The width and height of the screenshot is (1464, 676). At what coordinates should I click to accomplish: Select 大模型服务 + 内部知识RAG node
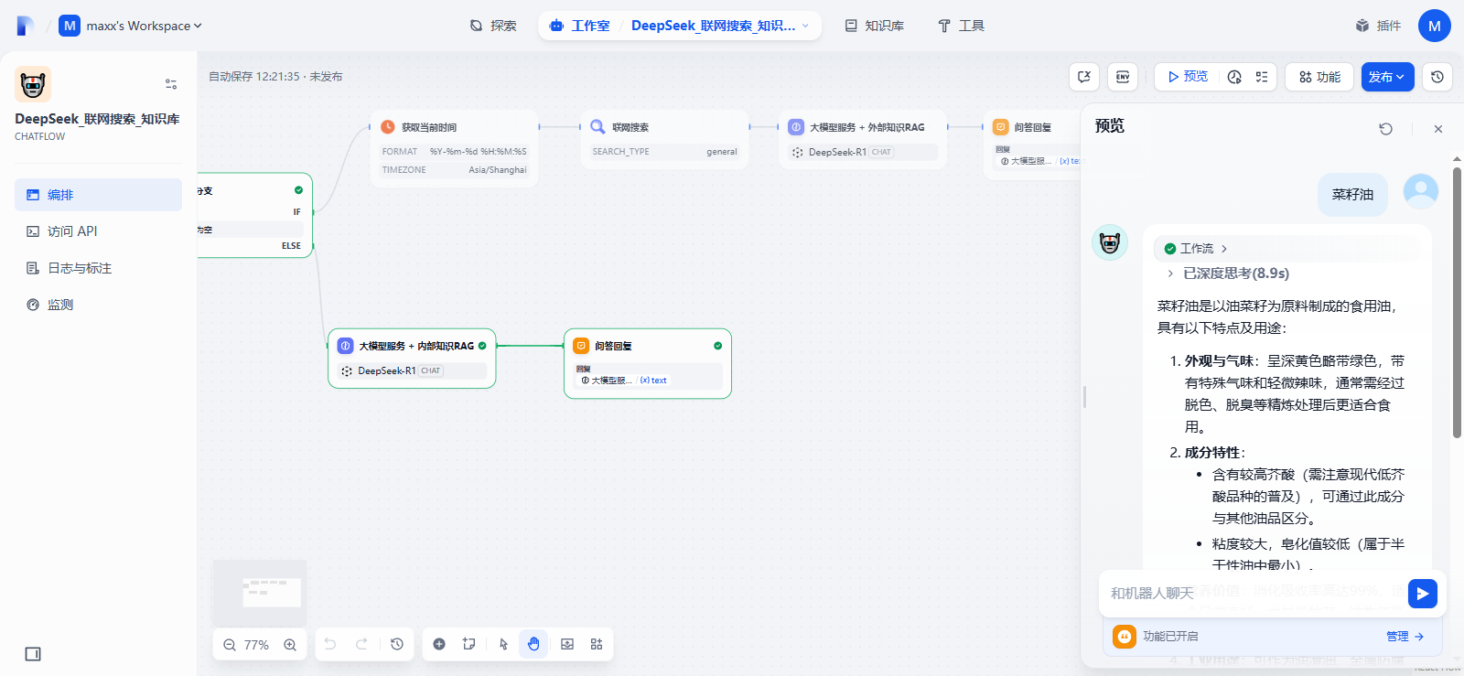(412, 359)
